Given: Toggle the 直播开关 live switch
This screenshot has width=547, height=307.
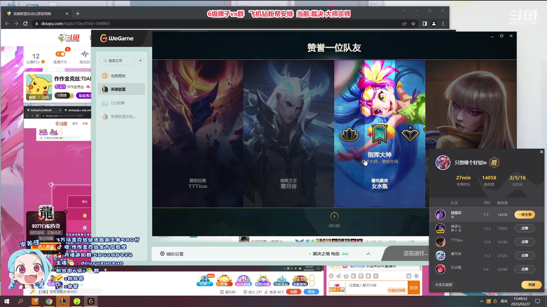Looking at the screenshot, I should pyautogui.click(x=60, y=54).
